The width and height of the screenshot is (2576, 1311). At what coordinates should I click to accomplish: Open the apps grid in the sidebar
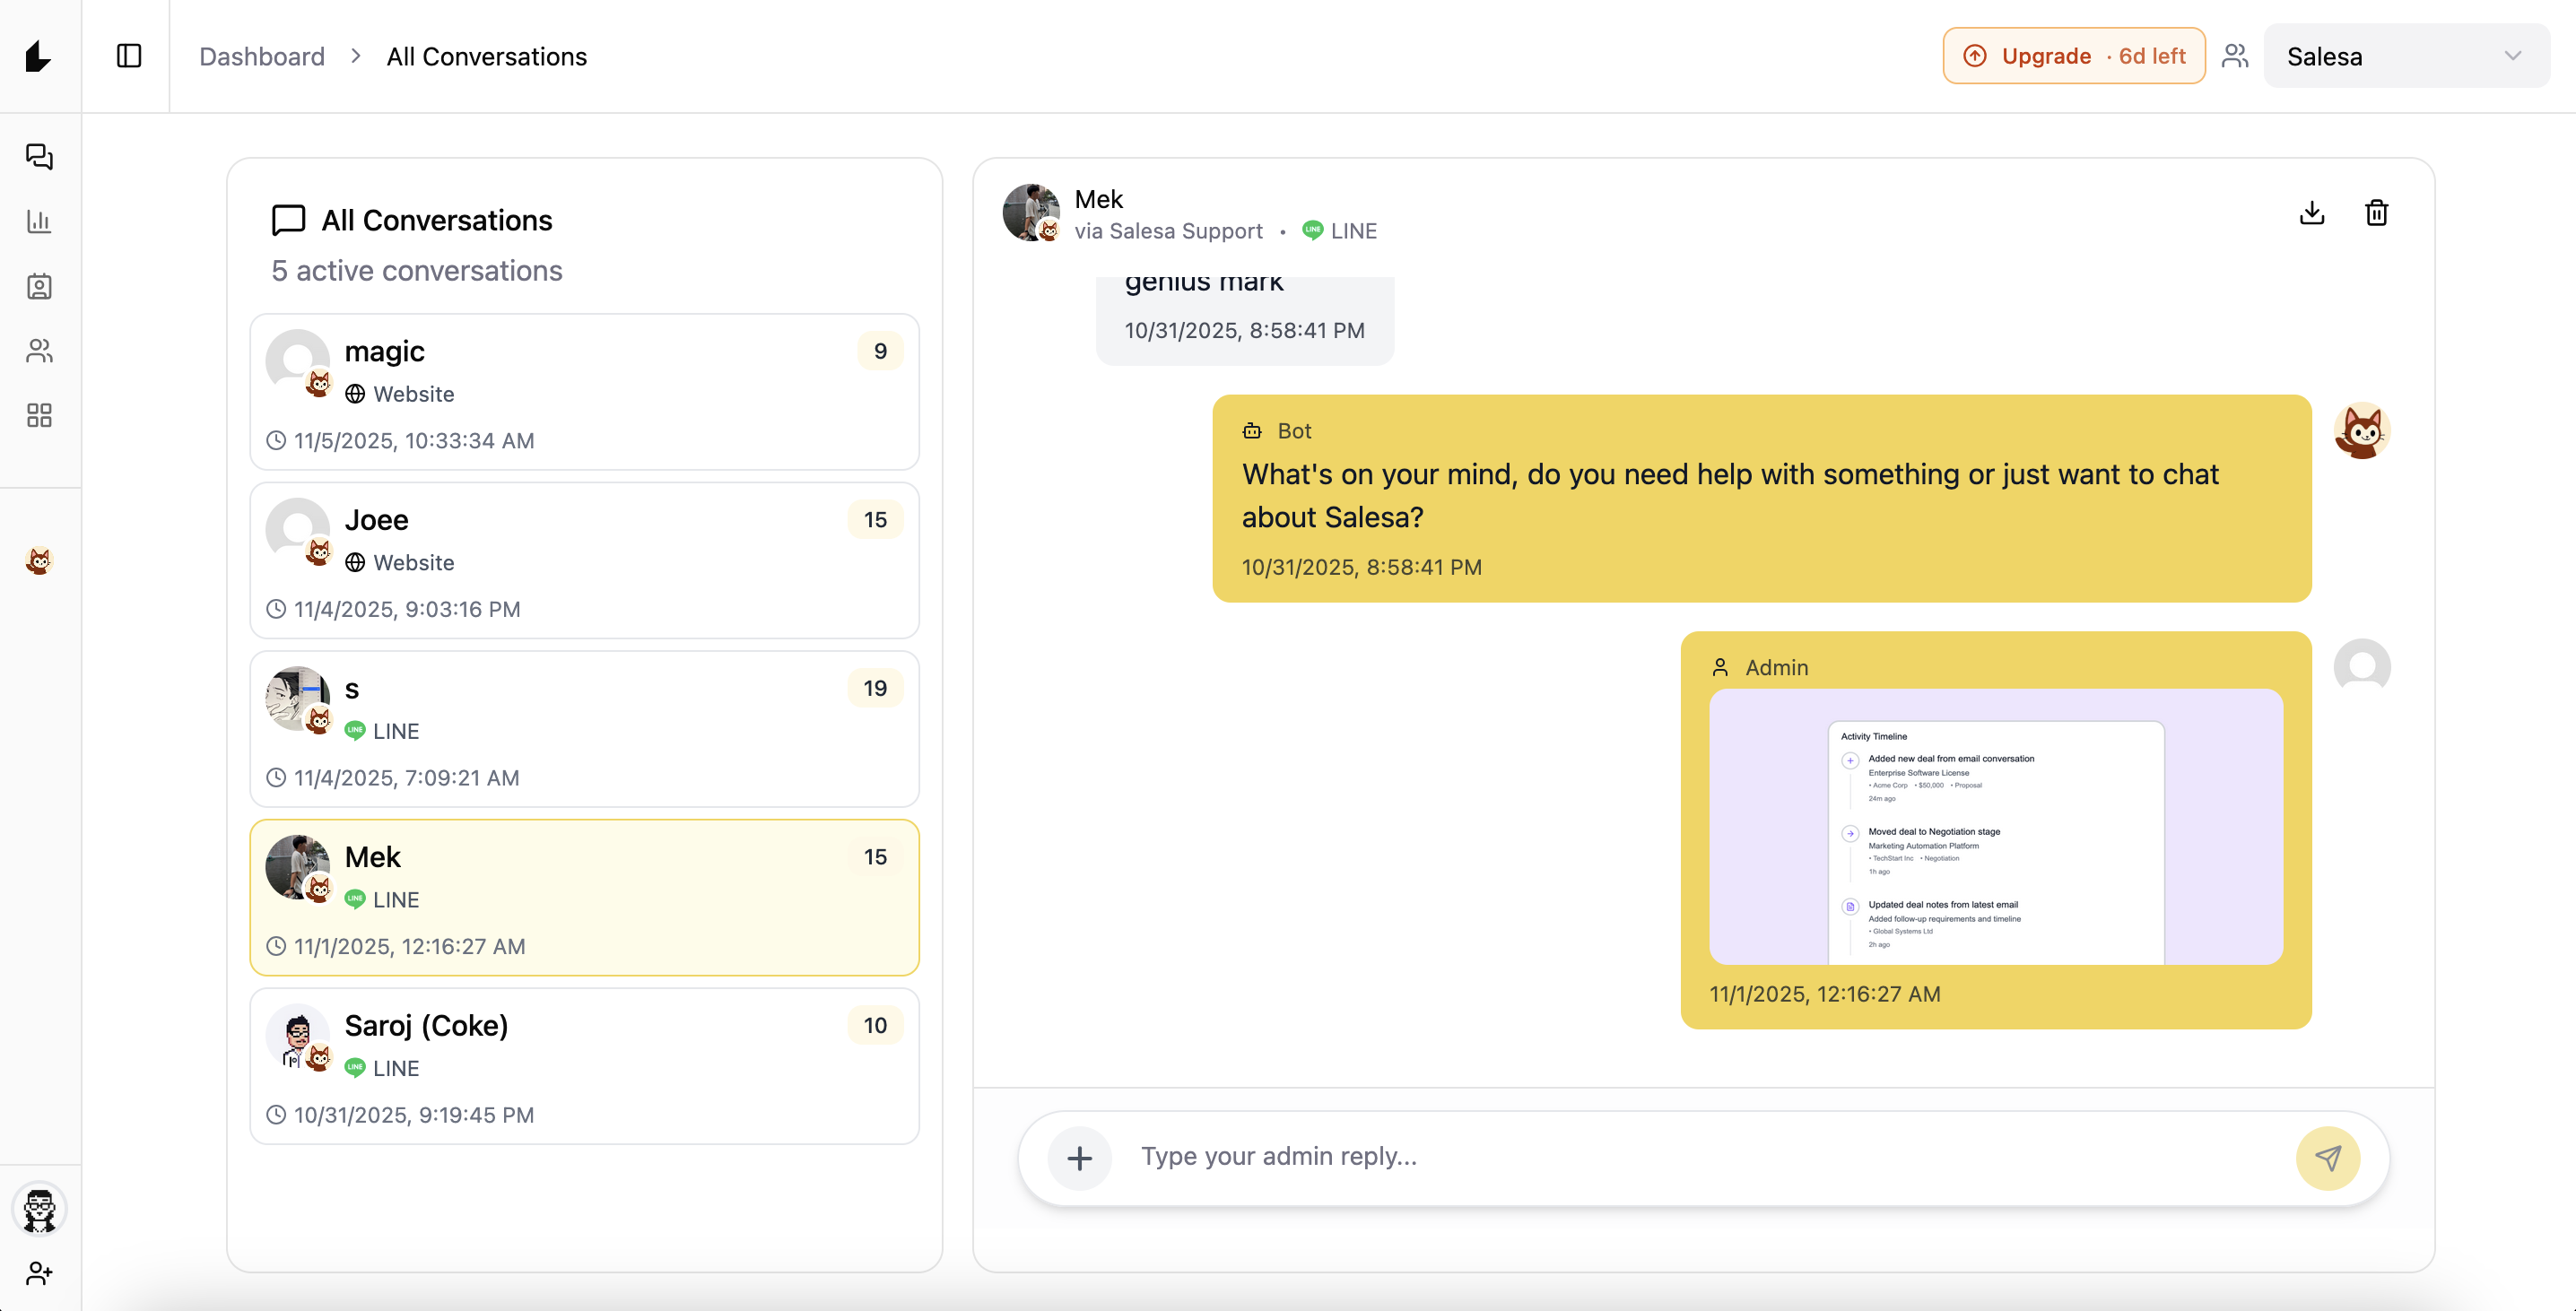coord(39,415)
